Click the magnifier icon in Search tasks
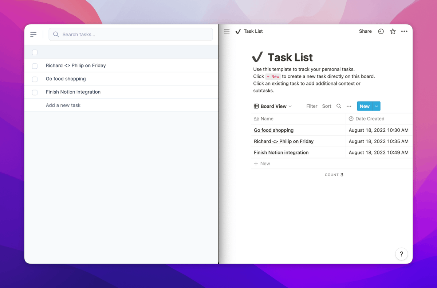Image resolution: width=437 pixels, height=288 pixels. [56, 35]
